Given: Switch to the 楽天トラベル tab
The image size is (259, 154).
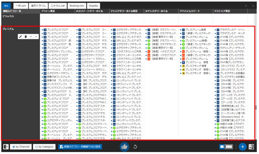Looking at the screenshot, I should (x=38, y=6).
